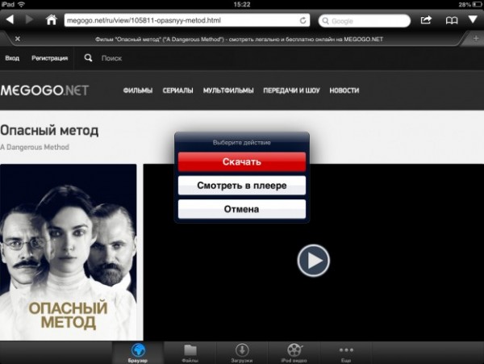Open the Сериалы menu item
Viewport: 484px width, 364px height.
tap(177, 90)
